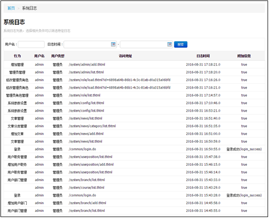The width and height of the screenshot is (269, 218).
Task: Click the 用户类型 column header
Action: pyautogui.click(x=58, y=56)
